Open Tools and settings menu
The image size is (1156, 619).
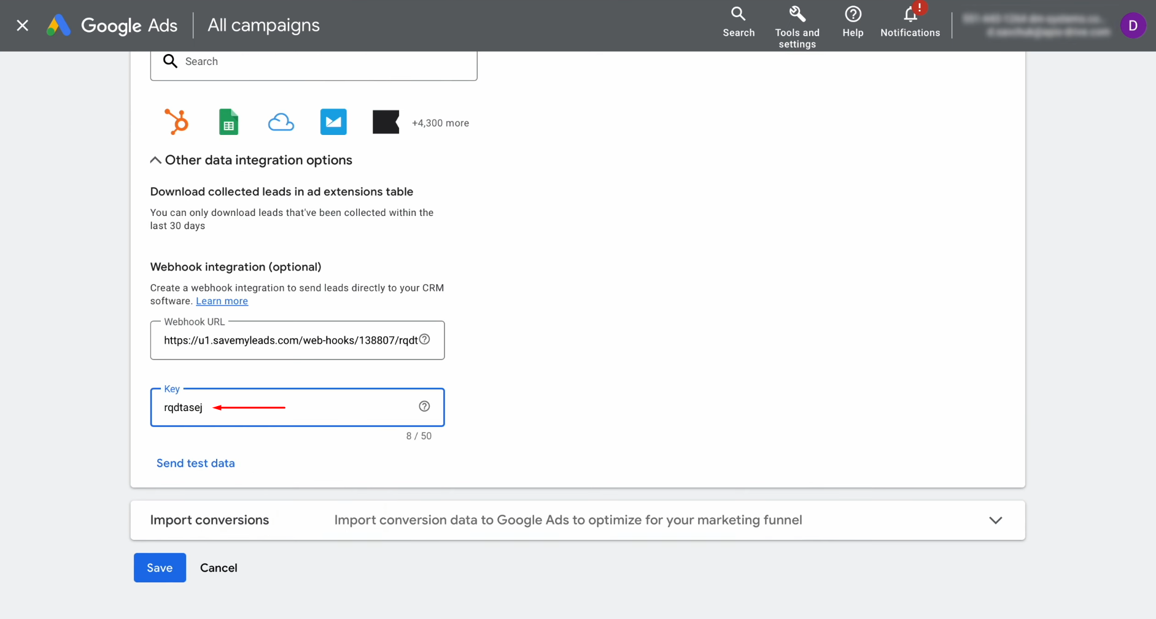point(797,27)
